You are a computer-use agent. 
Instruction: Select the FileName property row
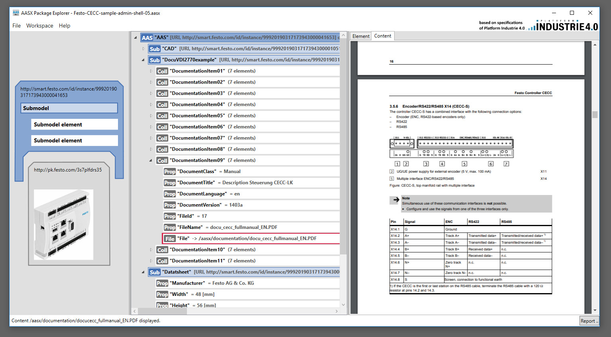point(251,227)
